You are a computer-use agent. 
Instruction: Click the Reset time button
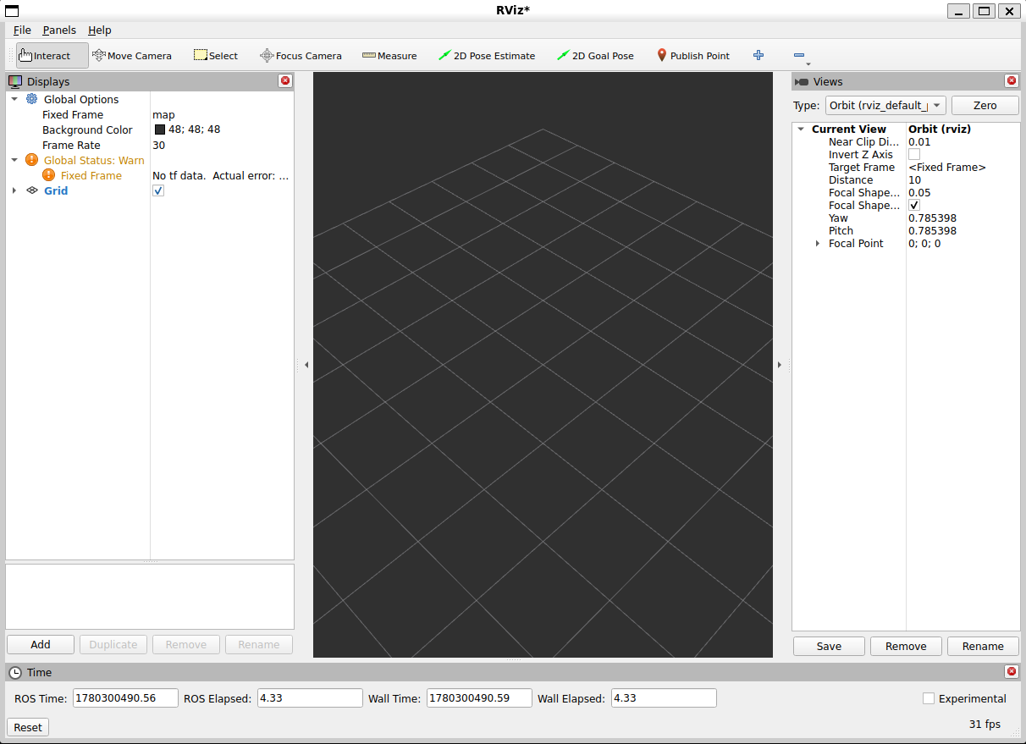(x=28, y=727)
